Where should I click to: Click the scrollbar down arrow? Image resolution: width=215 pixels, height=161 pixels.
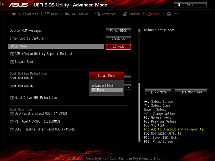[x=139, y=141]
